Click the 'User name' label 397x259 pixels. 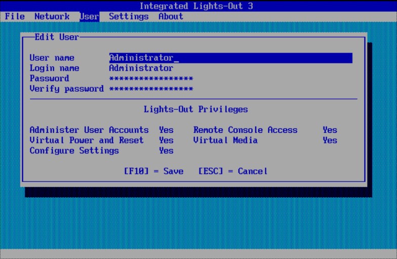(52, 58)
